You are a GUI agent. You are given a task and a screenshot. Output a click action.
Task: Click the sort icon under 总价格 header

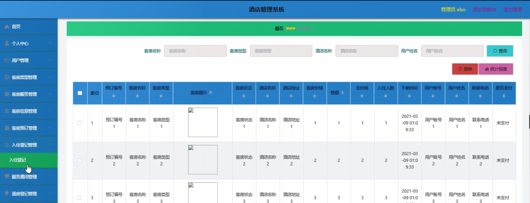pos(362,96)
